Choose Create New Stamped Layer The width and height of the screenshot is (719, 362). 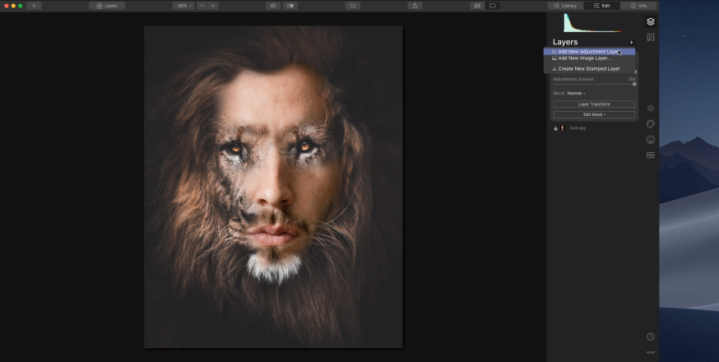pos(588,69)
